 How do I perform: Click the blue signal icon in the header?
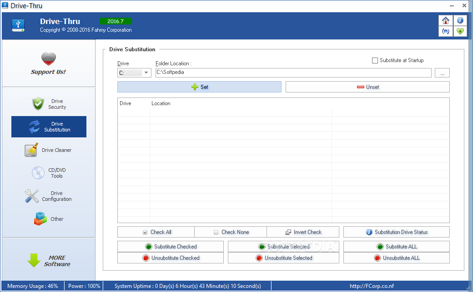[446, 31]
